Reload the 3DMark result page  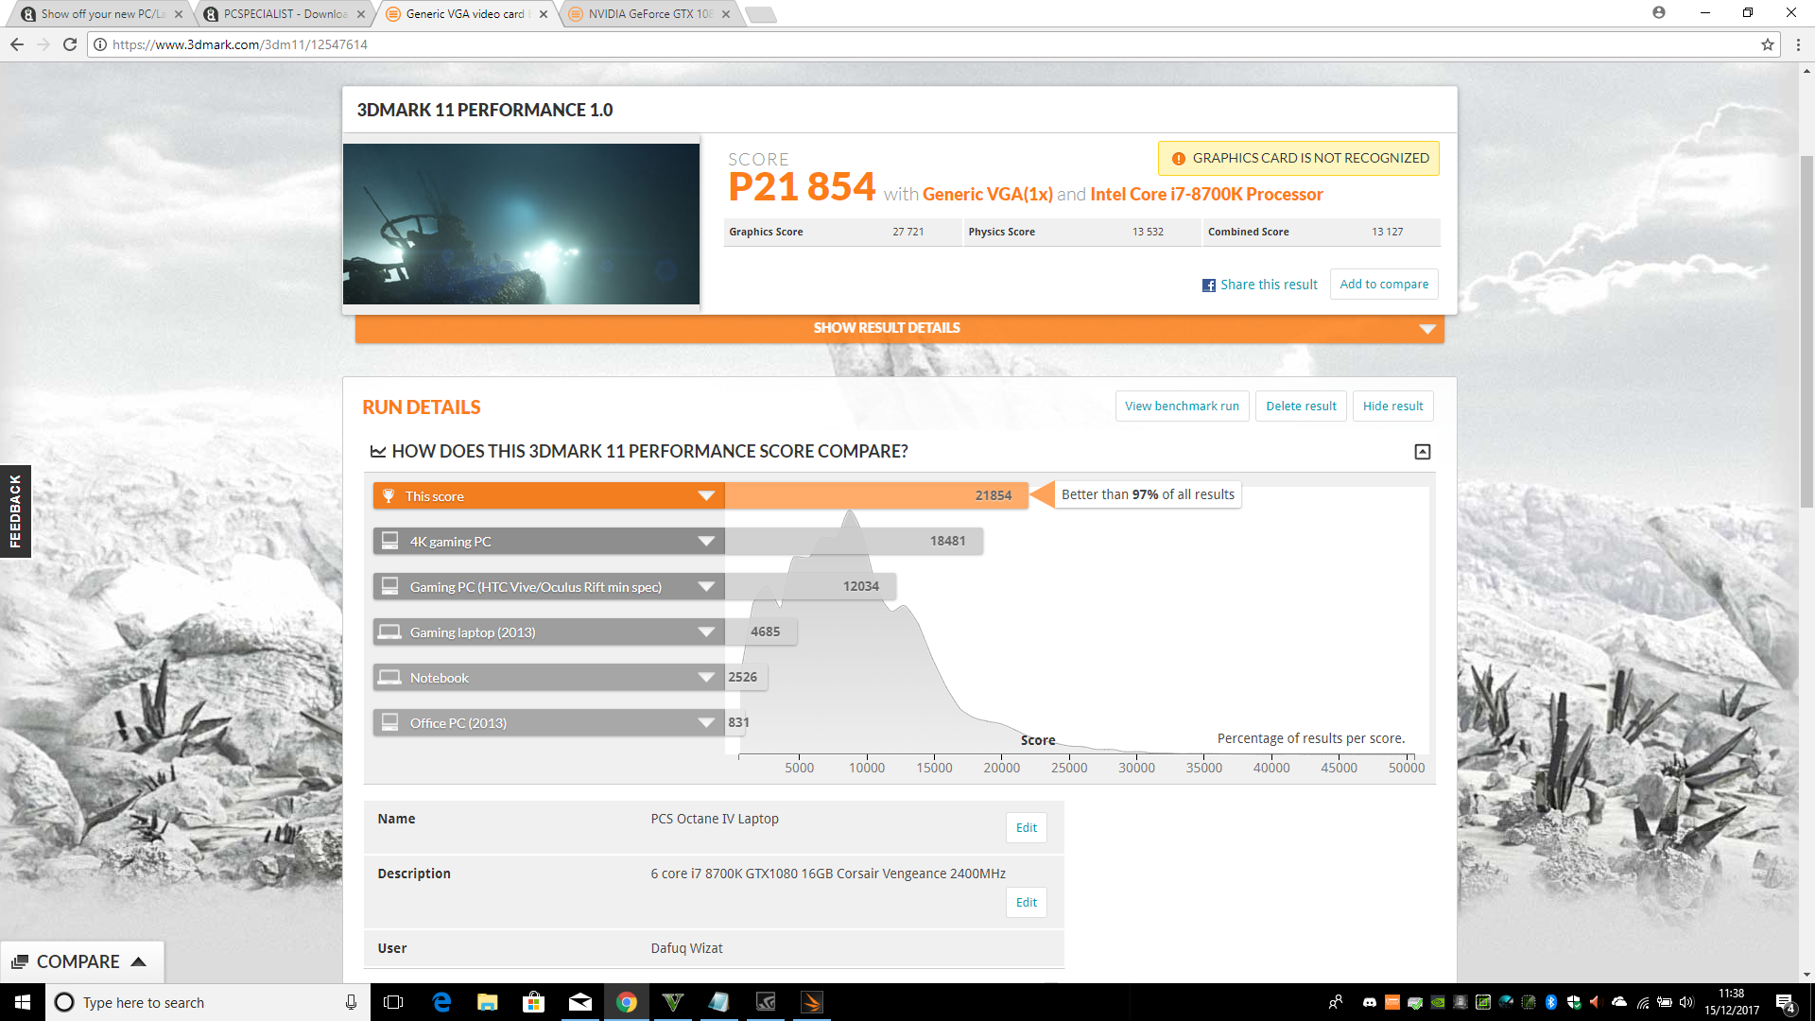click(x=69, y=44)
